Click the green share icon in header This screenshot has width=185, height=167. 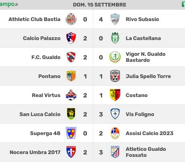coord(183,4)
